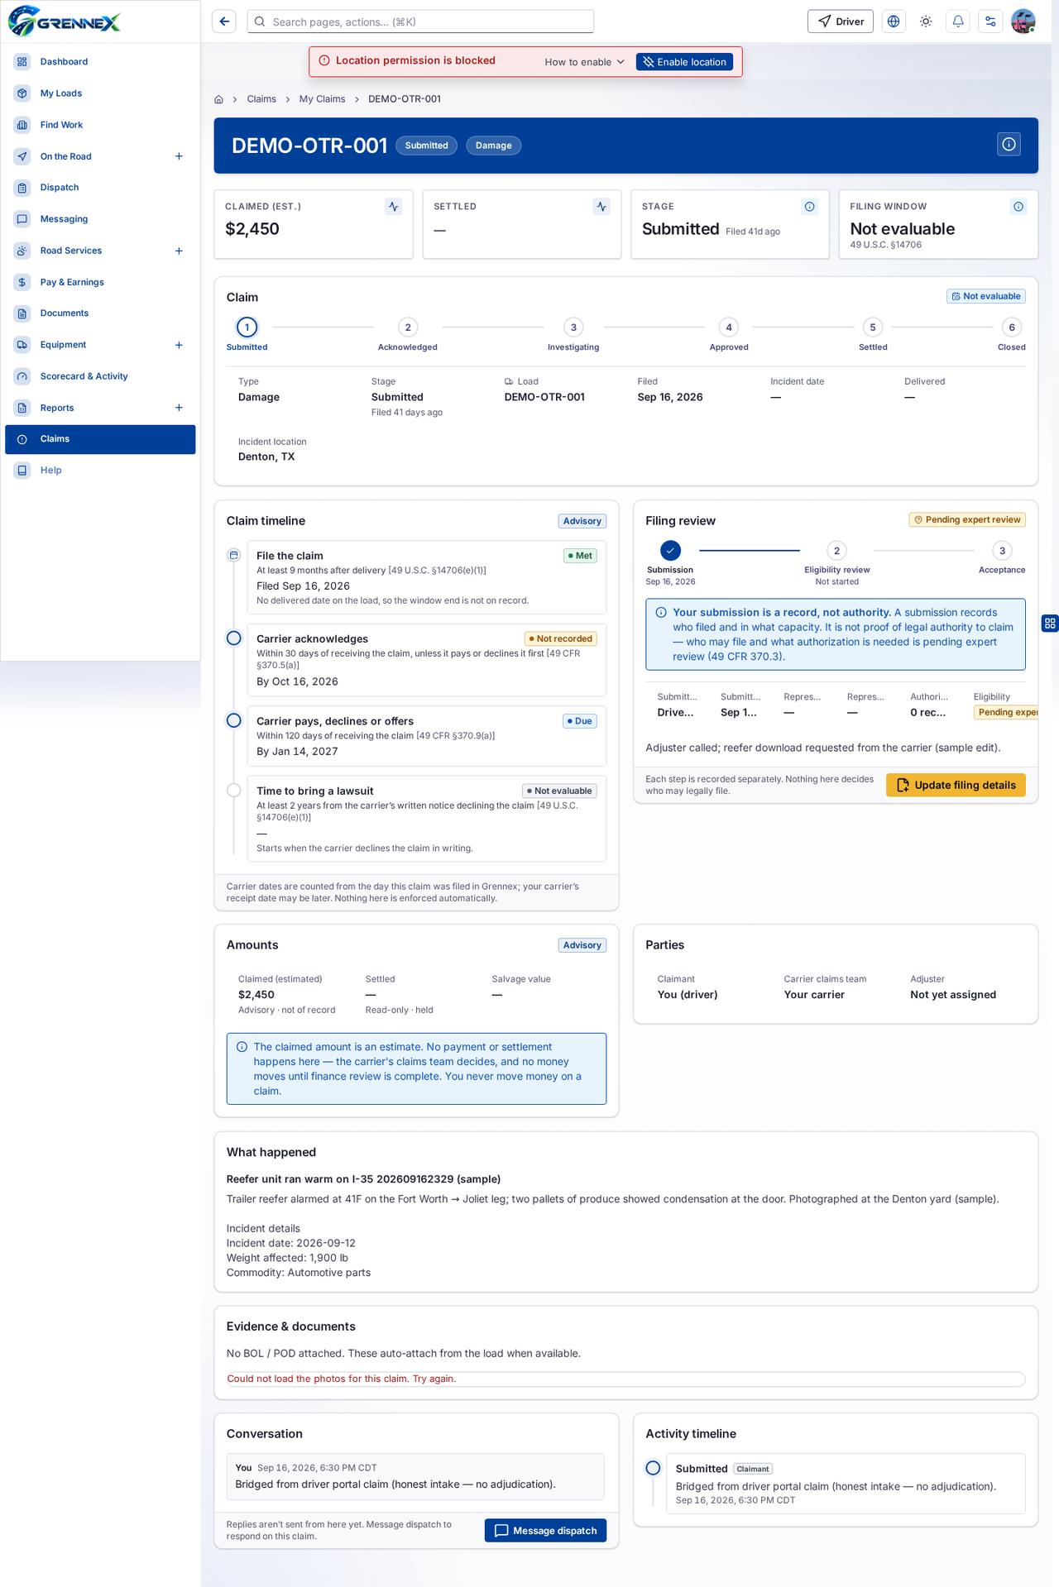
Task: Click Not recorded status on Carrier acknowledges
Action: coord(561,638)
